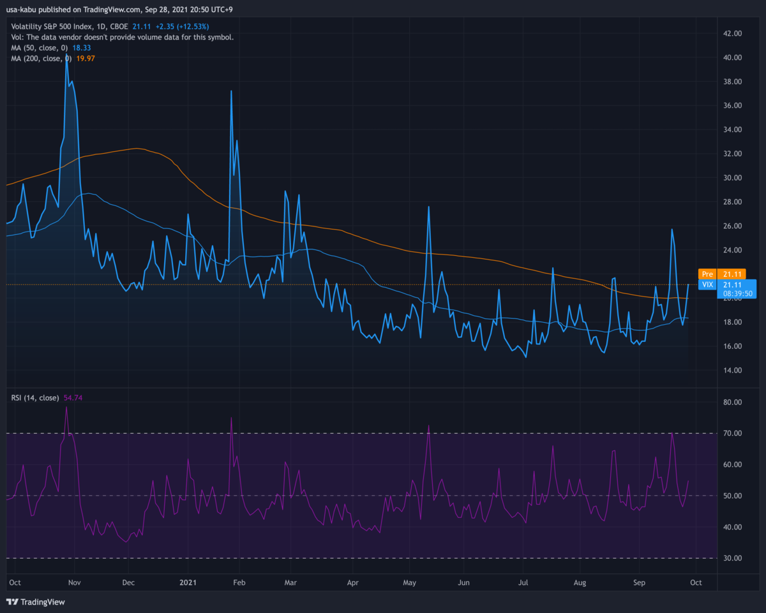The image size is (766, 613).
Task: Click the 21.11 +2.35 (+12.53%) price change value
Action: [x=170, y=27]
